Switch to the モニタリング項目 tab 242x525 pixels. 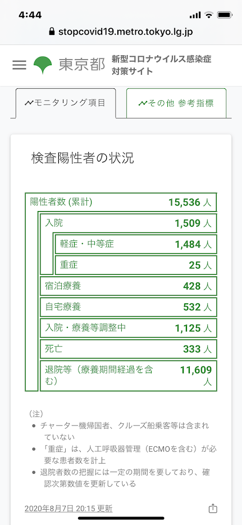pos(66,103)
